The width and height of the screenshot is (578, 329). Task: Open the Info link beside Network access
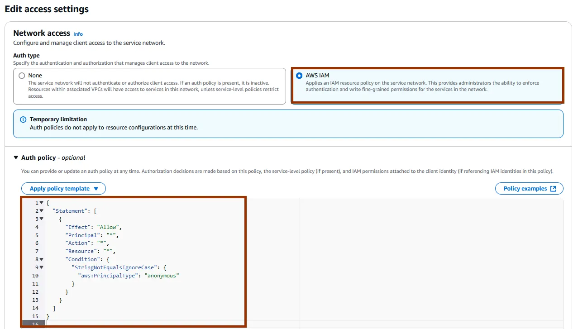coord(78,34)
